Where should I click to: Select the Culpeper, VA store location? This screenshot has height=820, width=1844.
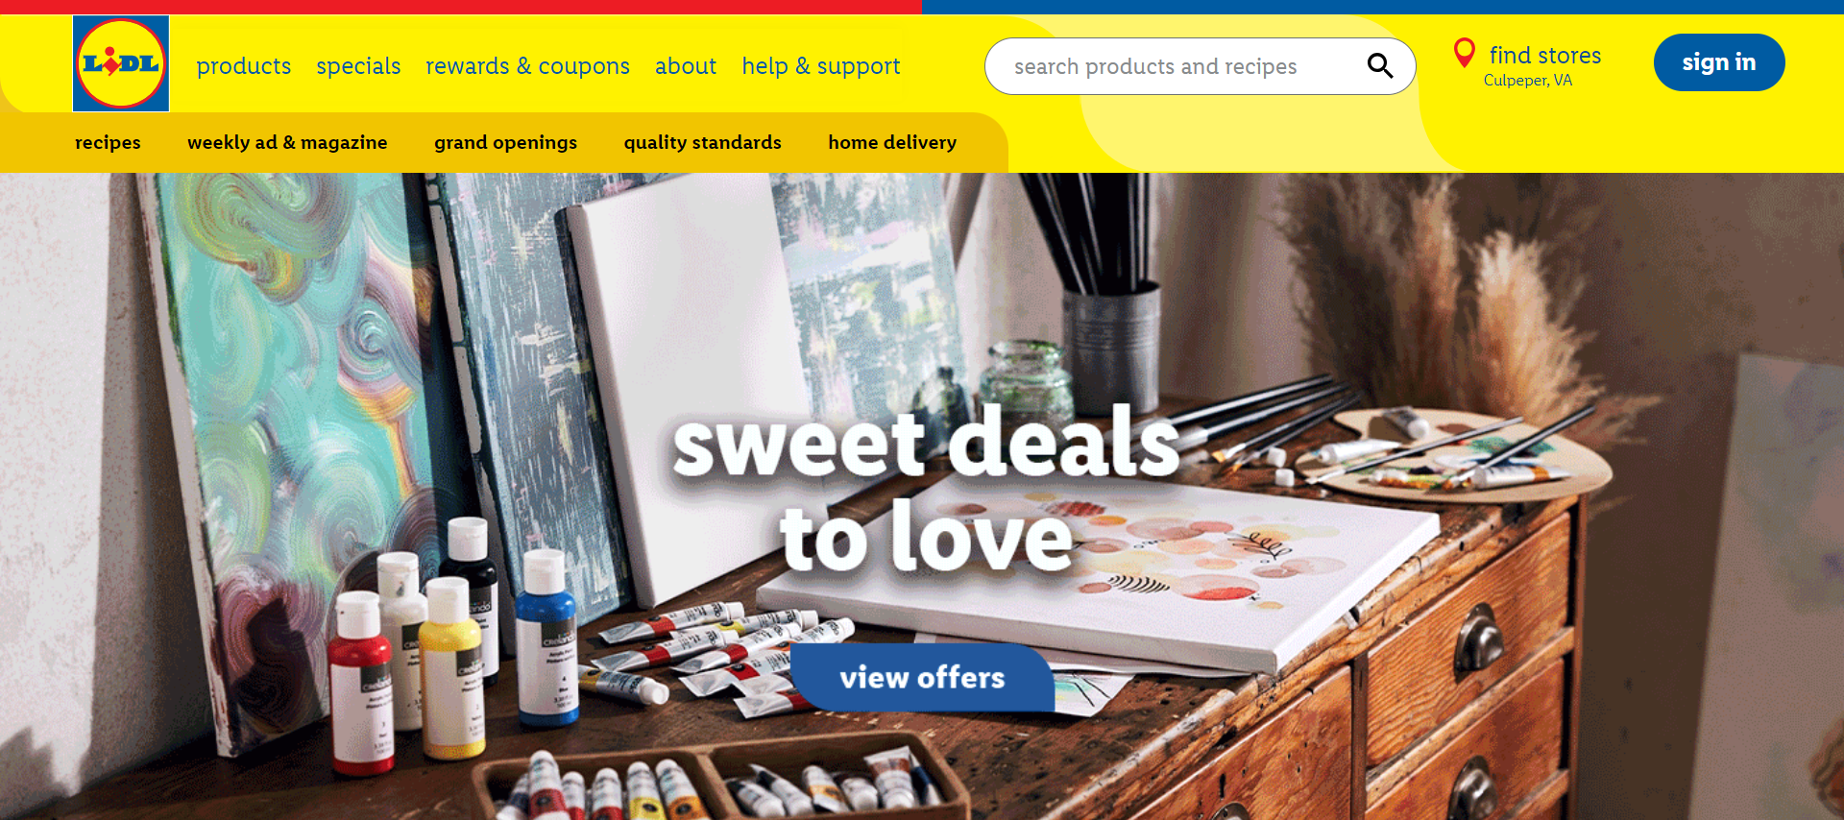coord(1528,81)
